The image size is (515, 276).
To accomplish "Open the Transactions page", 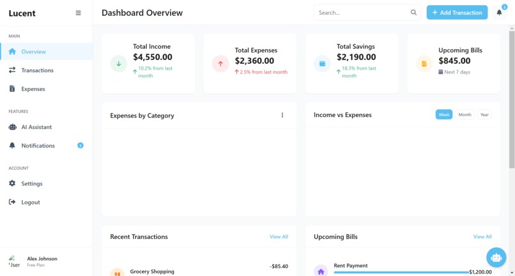I will pyautogui.click(x=46, y=70).
